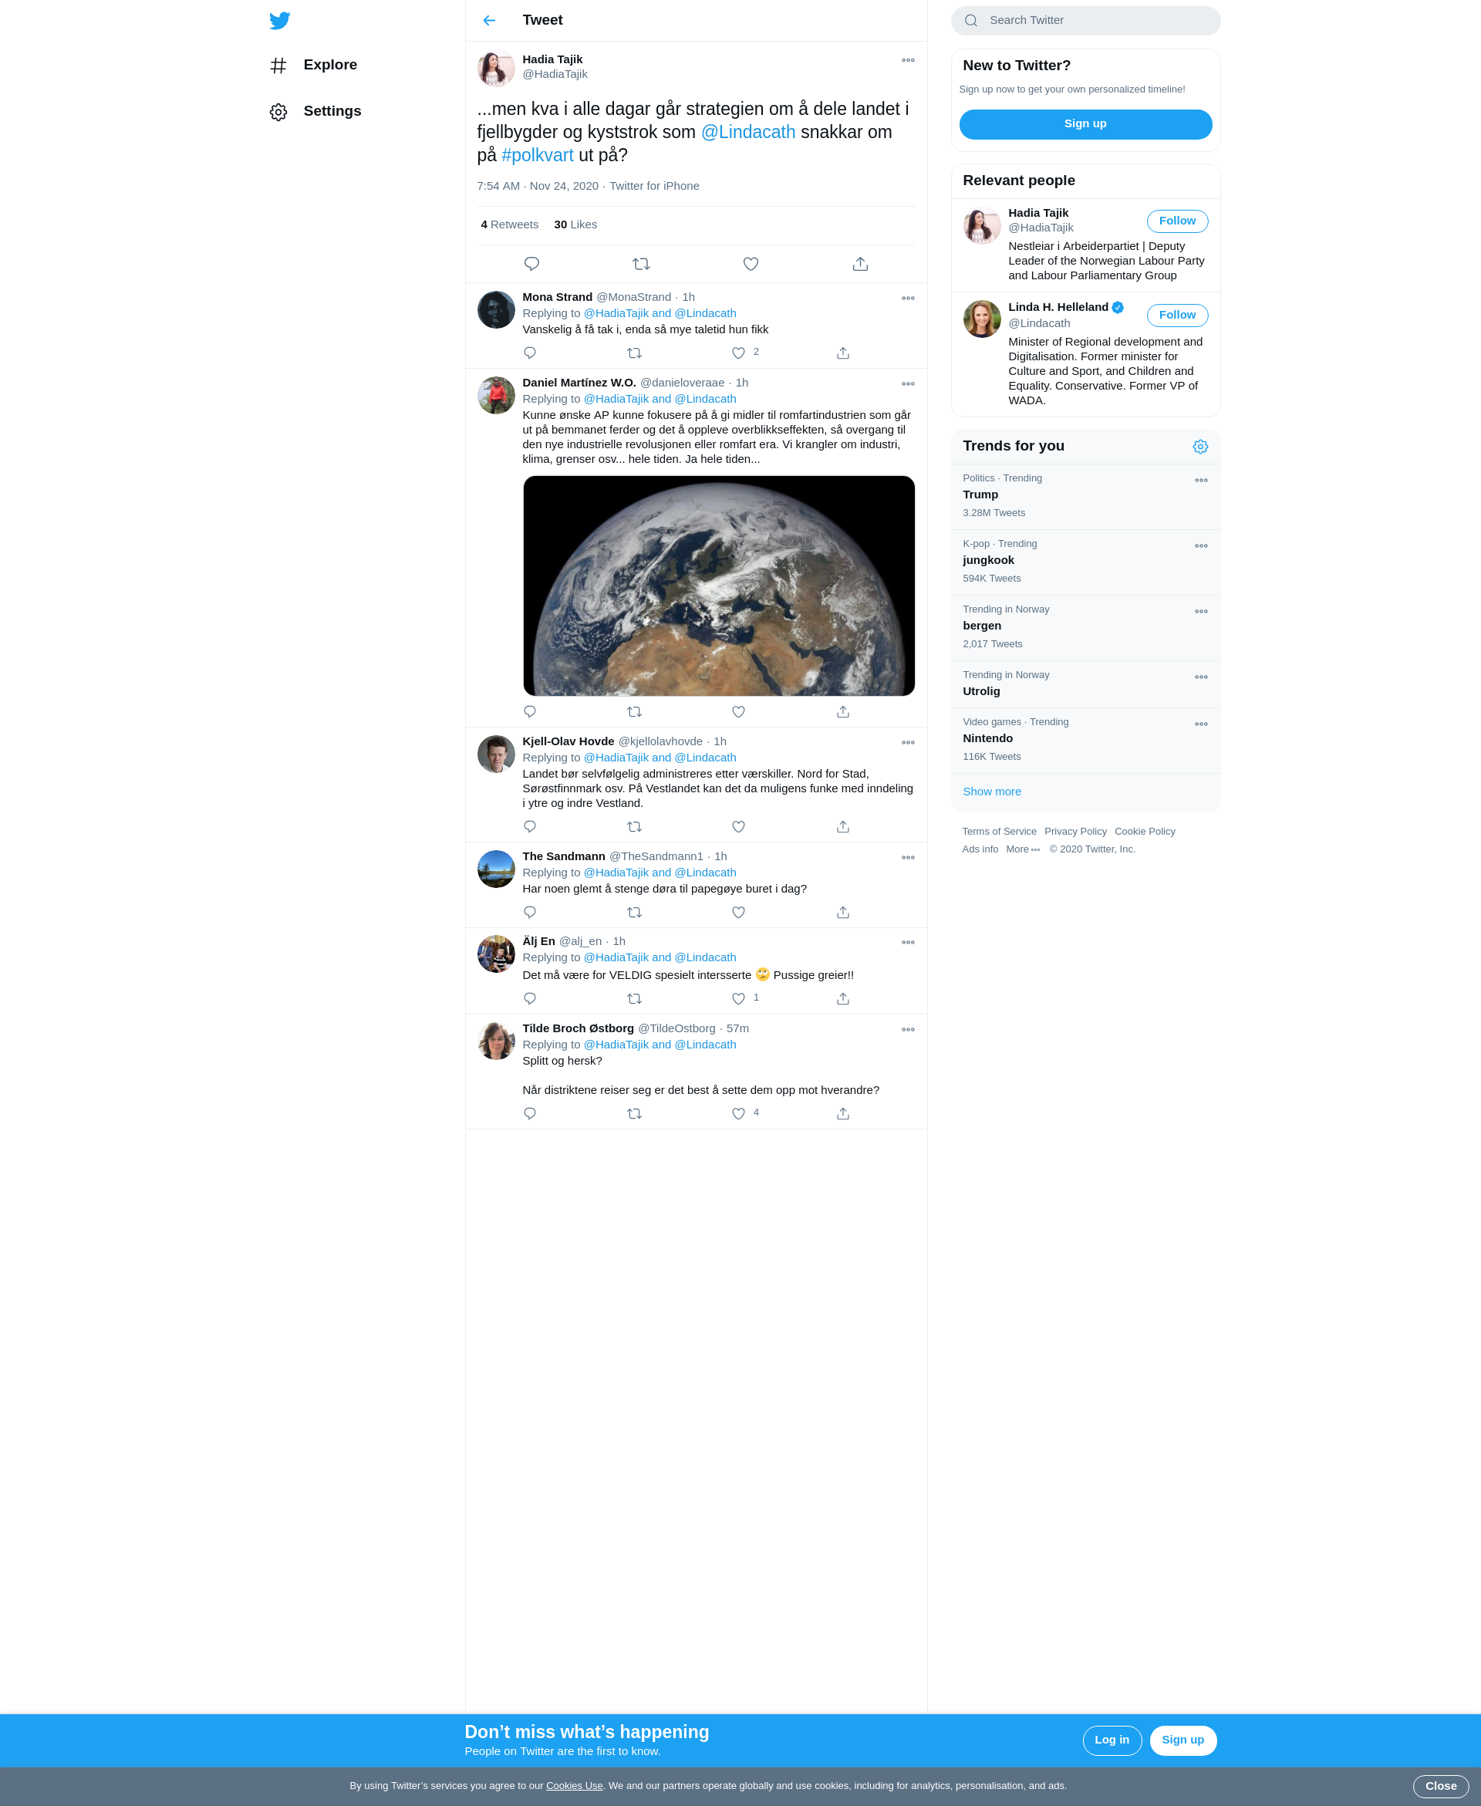The image size is (1481, 1806).
Task: Retweet The Sandmann's reply
Action: click(x=634, y=912)
